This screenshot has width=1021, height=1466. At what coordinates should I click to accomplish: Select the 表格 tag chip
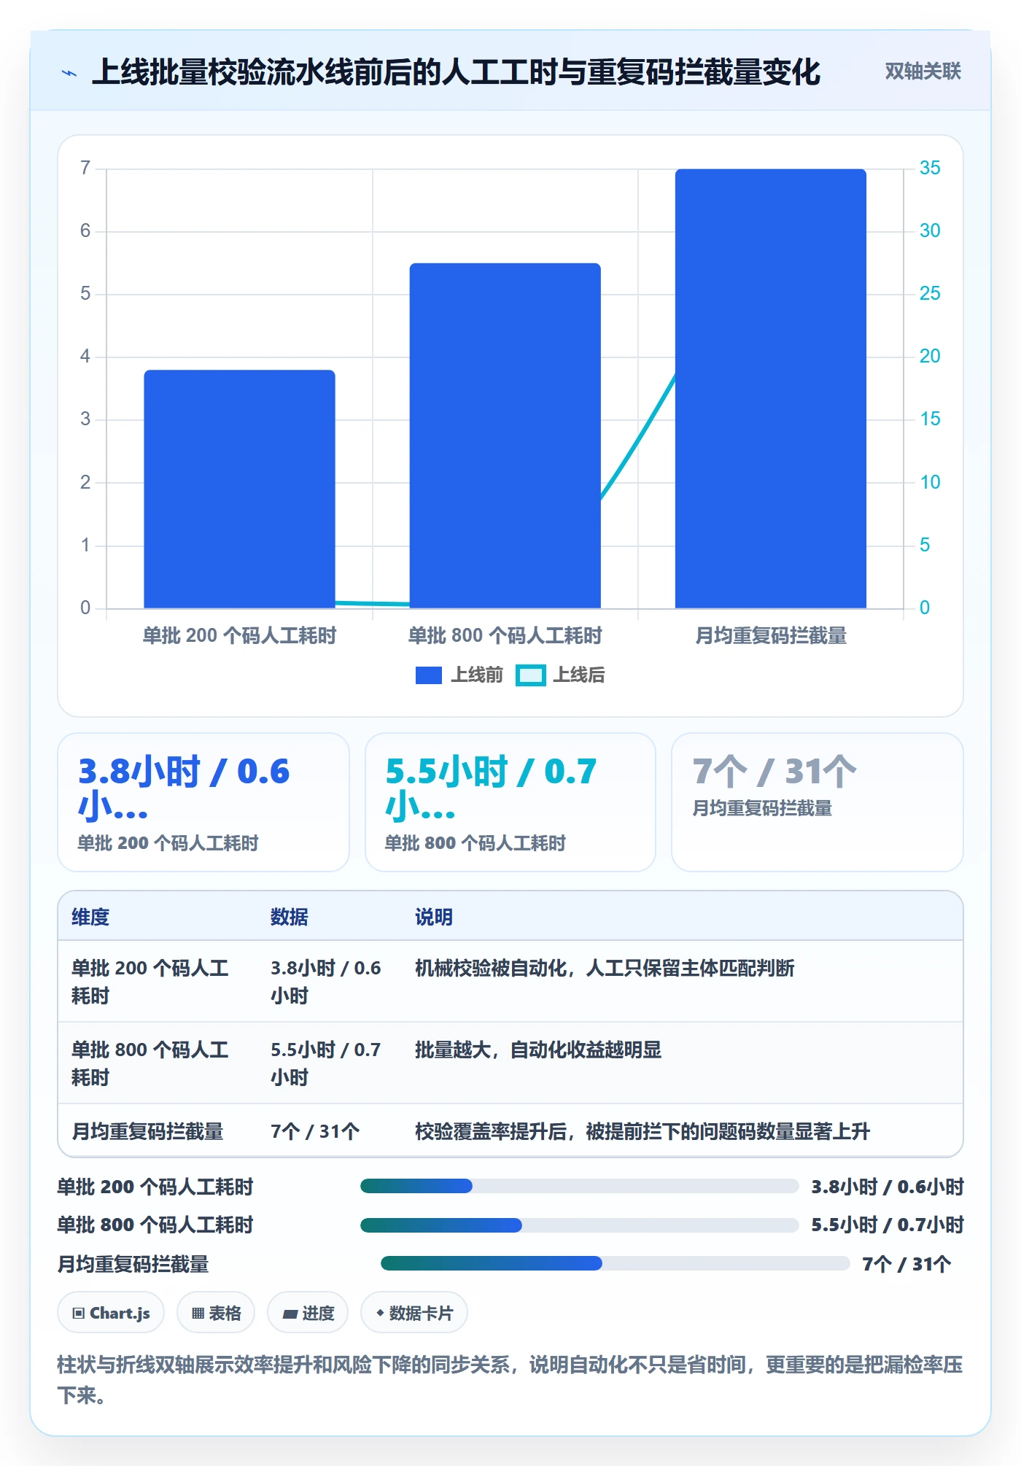pyautogui.click(x=216, y=1313)
